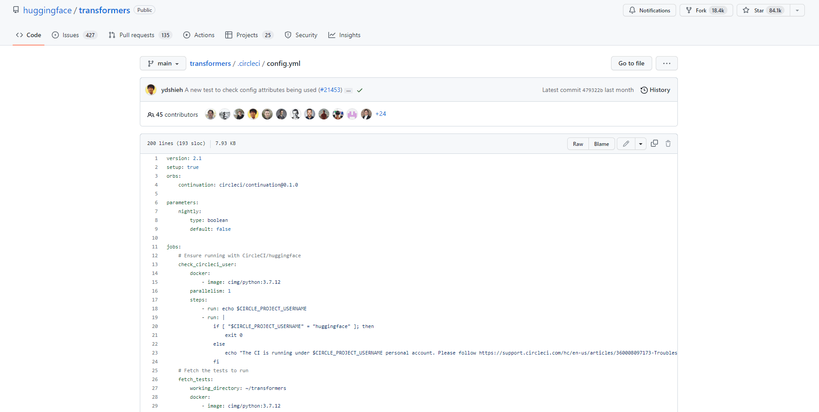Click the ydshieh commit author avatar
The width and height of the screenshot is (819, 412).
(x=151, y=90)
